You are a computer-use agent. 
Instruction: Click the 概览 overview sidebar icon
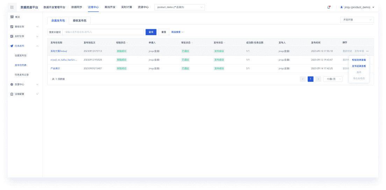tap(12, 17)
